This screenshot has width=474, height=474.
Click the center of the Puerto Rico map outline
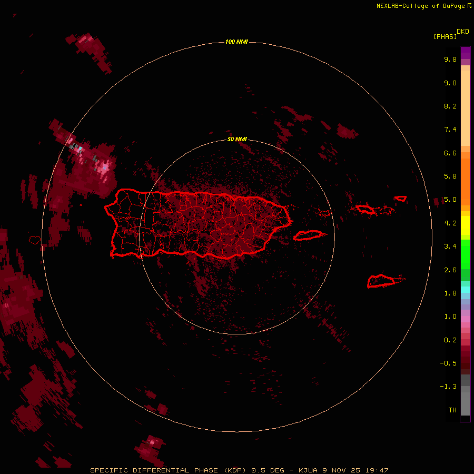click(197, 224)
